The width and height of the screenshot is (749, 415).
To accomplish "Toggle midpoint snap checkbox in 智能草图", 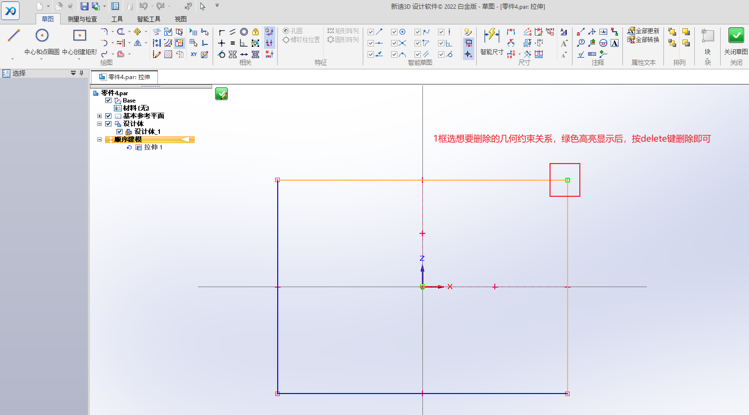I will tap(371, 43).
